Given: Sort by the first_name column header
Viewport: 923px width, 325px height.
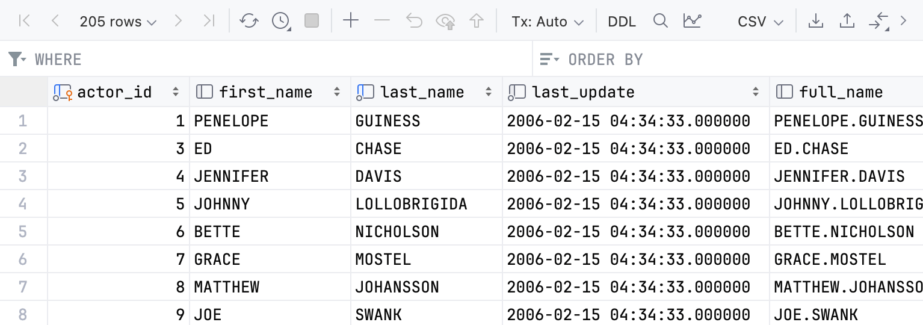Looking at the screenshot, I should click(265, 92).
